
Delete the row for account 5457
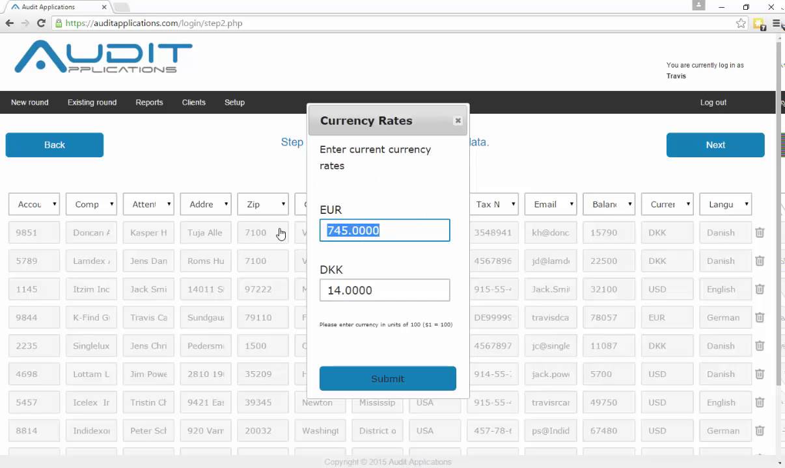click(760, 402)
